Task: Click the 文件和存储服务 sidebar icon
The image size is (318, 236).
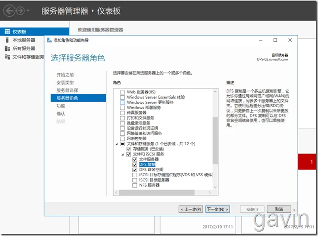Action: (7, 57)
